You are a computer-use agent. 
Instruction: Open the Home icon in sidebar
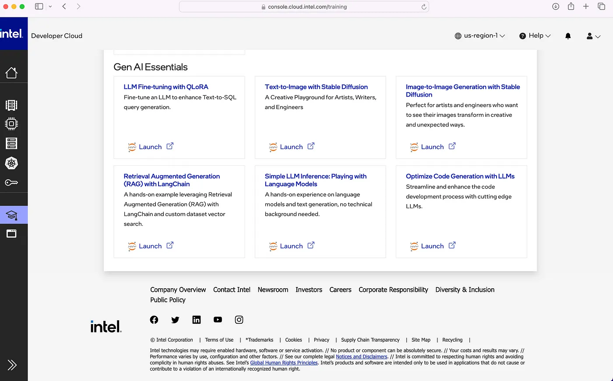(11, 73)
